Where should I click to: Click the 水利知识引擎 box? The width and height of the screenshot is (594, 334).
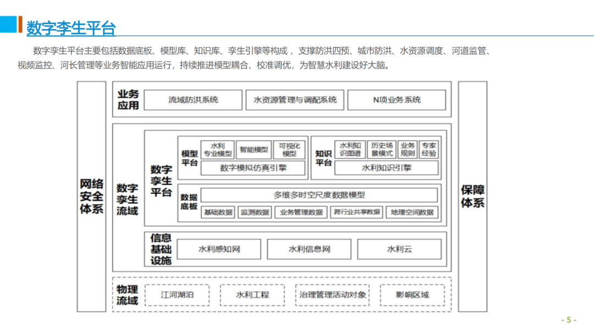point(387,168)
